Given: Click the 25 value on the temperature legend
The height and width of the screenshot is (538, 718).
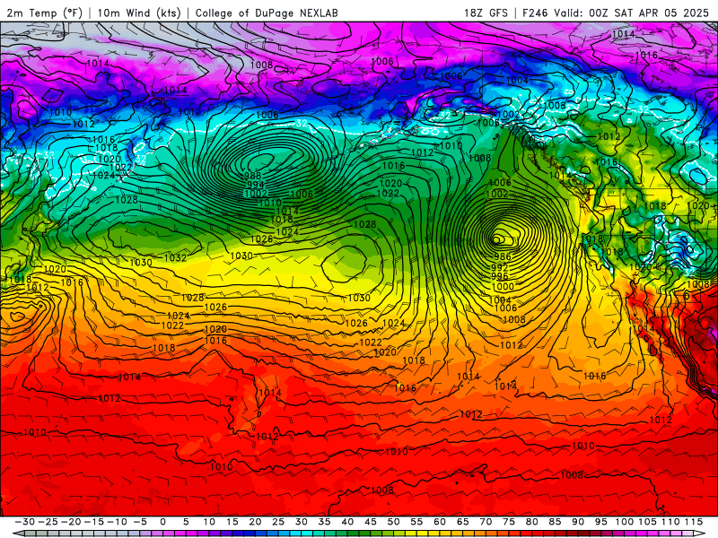Looking at the screenshot, I should [x=278, y=522].
